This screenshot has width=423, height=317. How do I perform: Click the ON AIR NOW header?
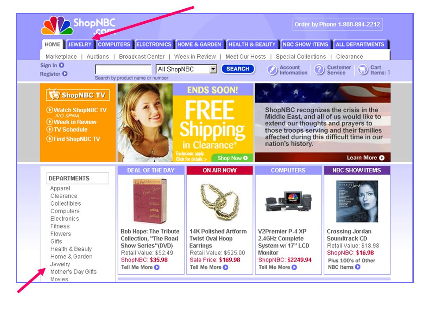tap(219, 170)
